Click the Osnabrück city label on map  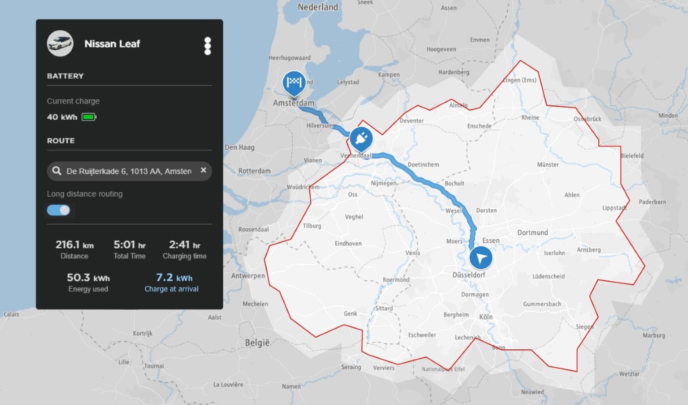[x=587, y=119]
